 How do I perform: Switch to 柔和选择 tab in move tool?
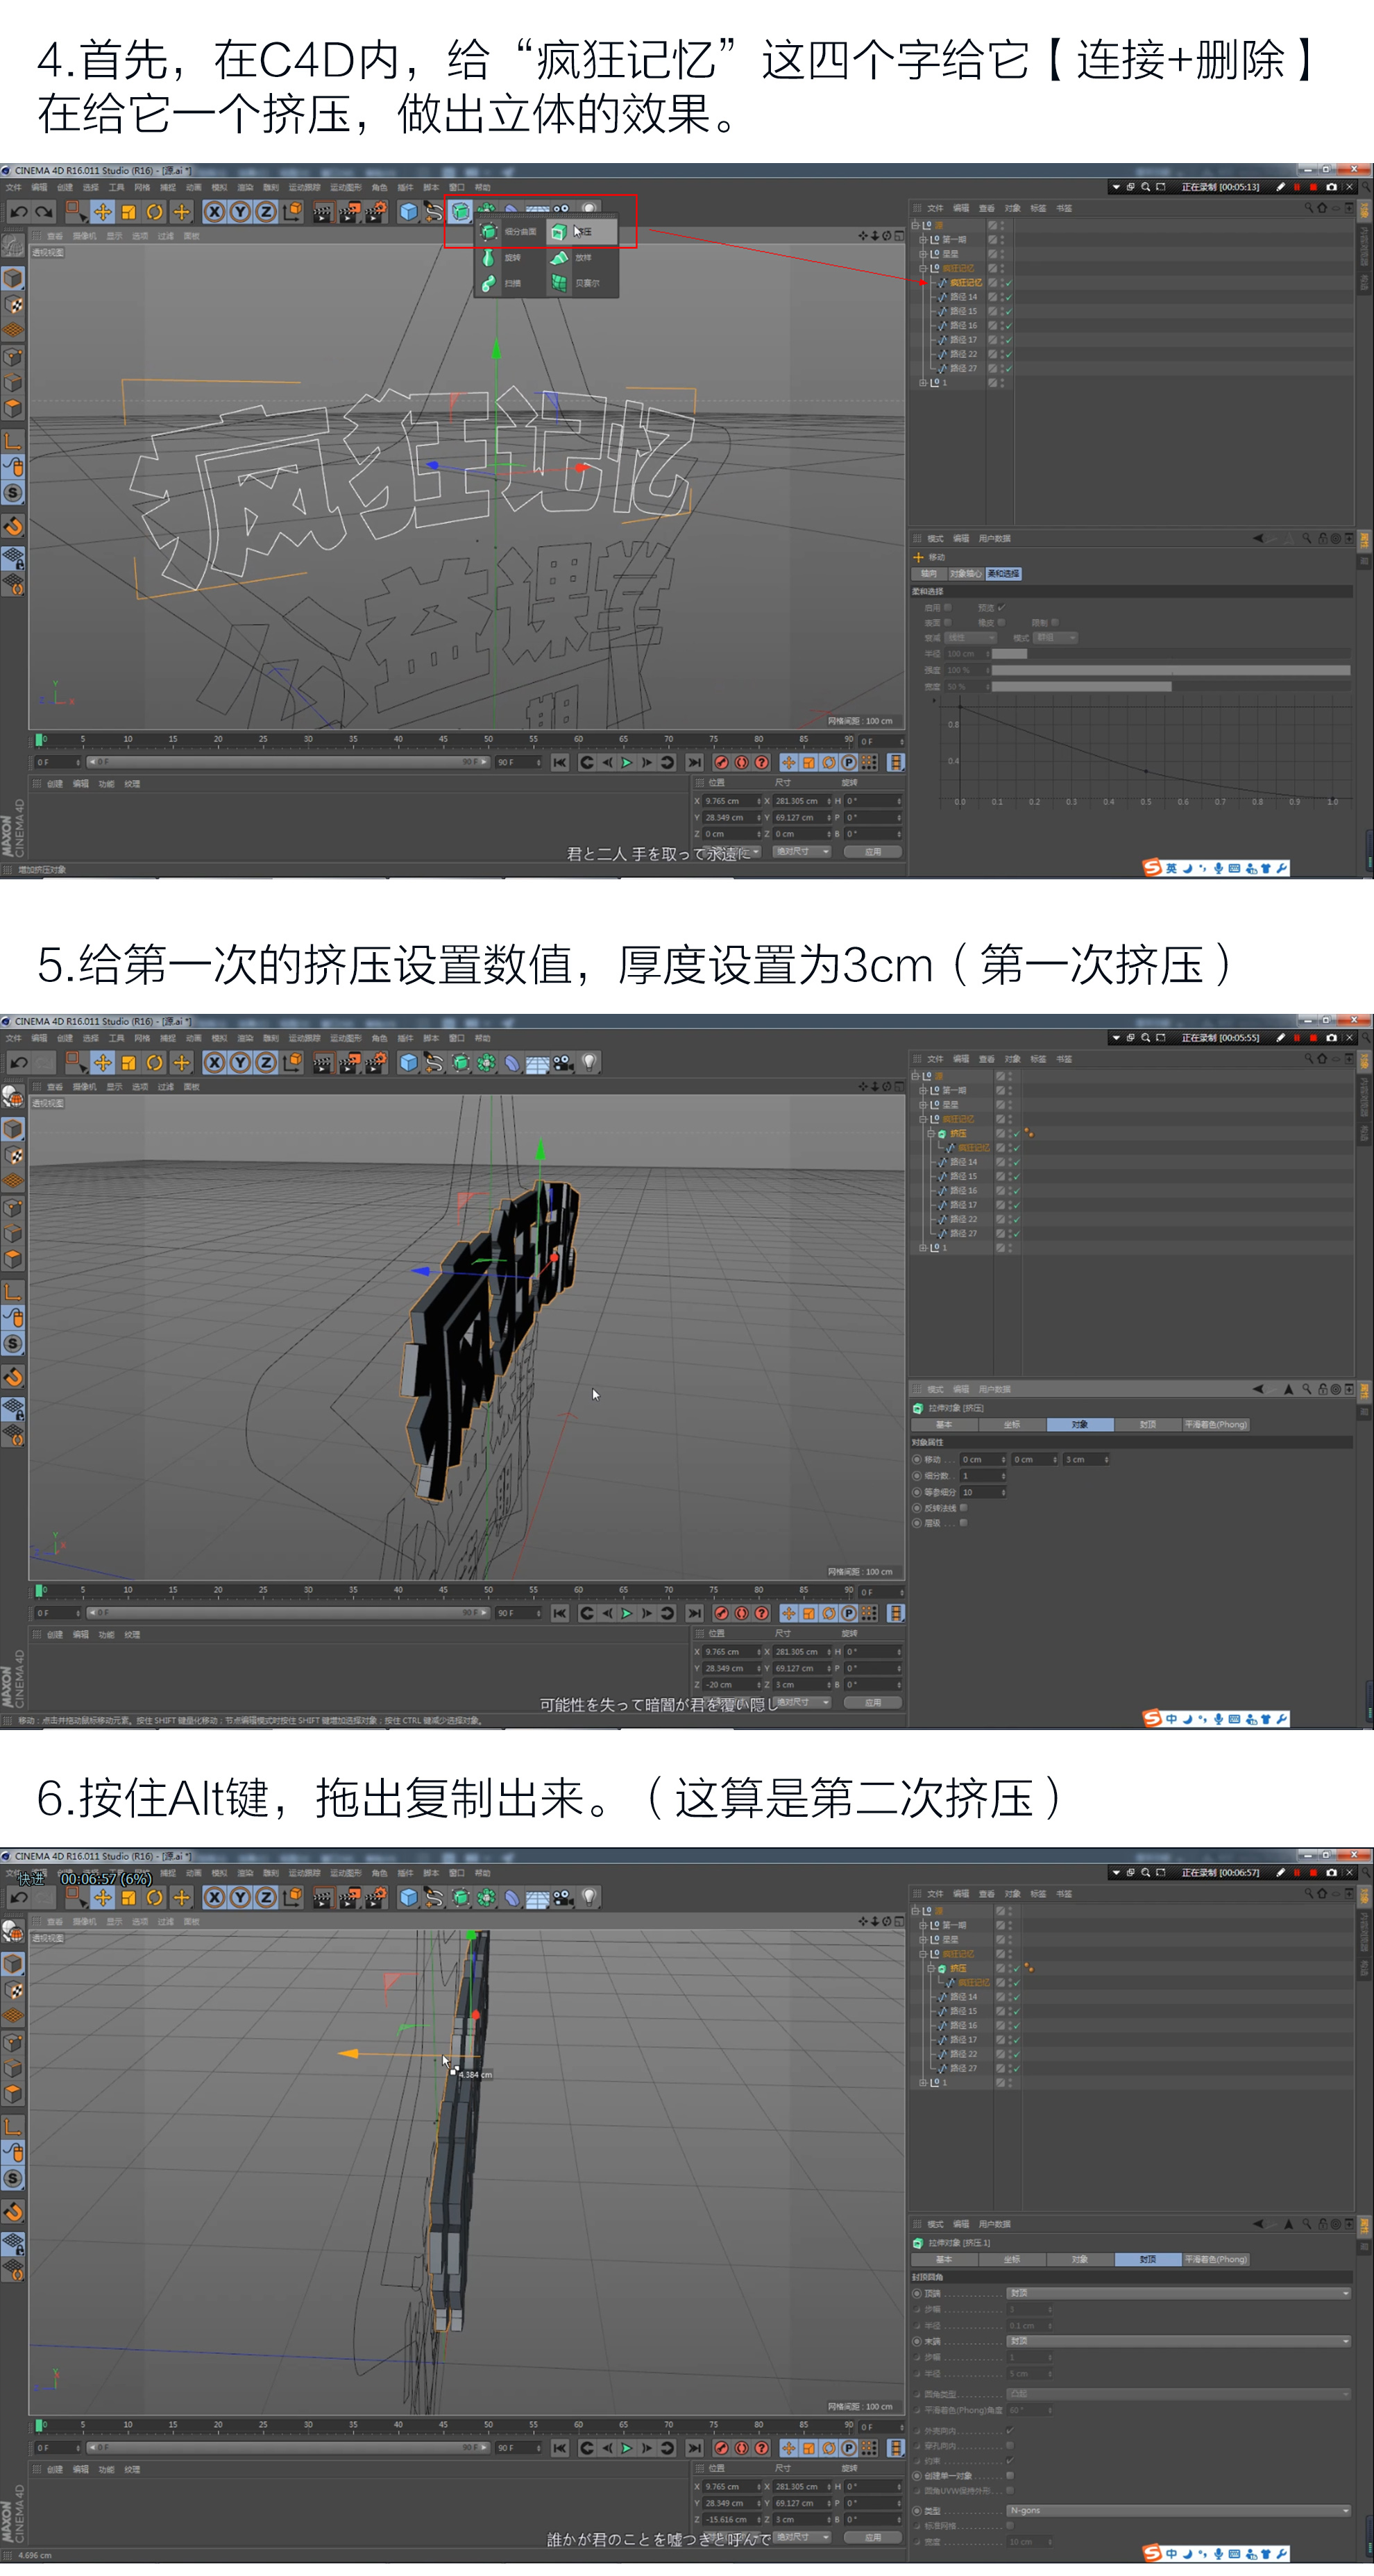point(1003,574)
